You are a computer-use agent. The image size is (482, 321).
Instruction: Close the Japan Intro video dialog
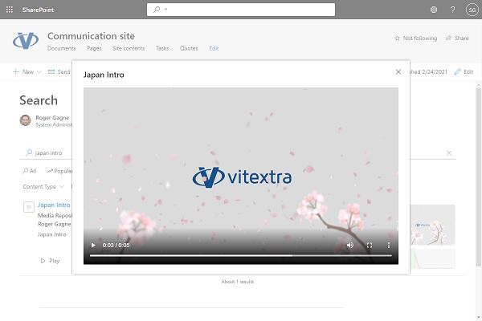(398, 71)
